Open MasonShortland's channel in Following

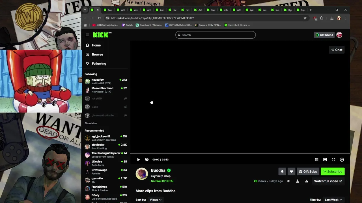pos(106,90)
